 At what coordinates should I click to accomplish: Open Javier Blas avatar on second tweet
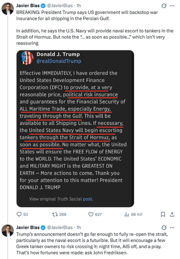point(8,231)
